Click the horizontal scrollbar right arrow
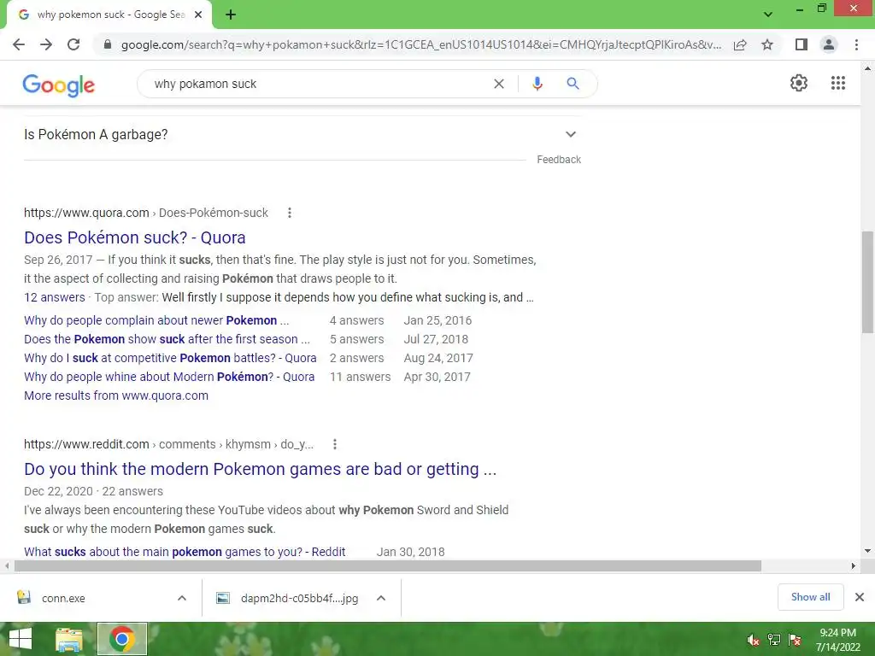The height and width of the screenshot is (656, 875). [854, 565]
